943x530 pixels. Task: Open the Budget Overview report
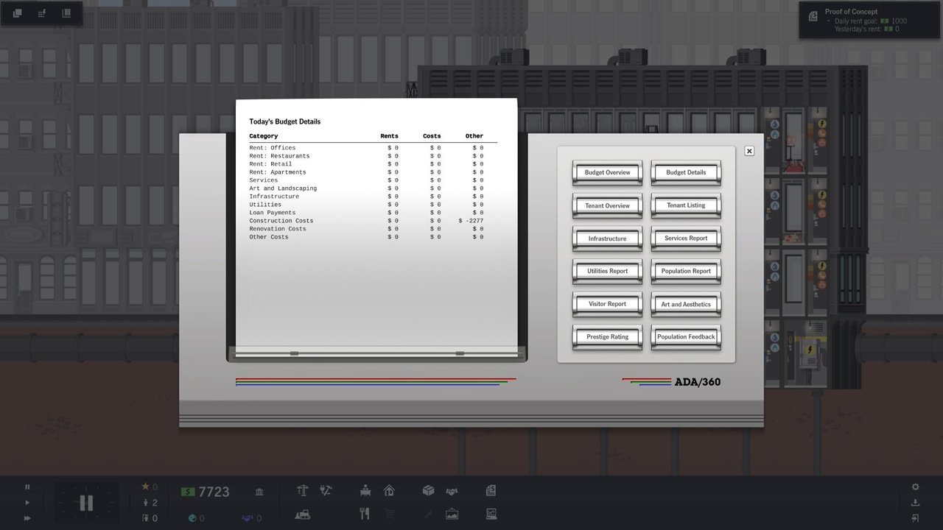607,172
